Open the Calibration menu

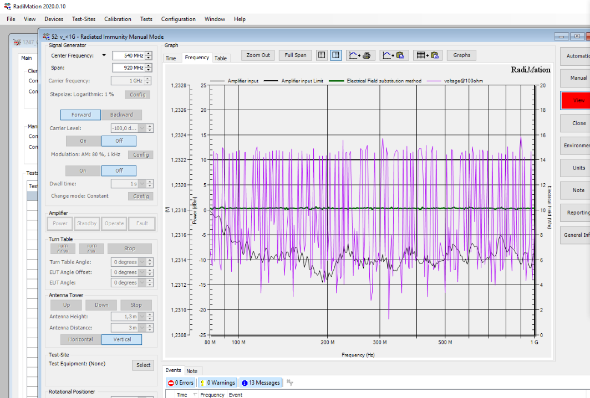coord(118,19)
